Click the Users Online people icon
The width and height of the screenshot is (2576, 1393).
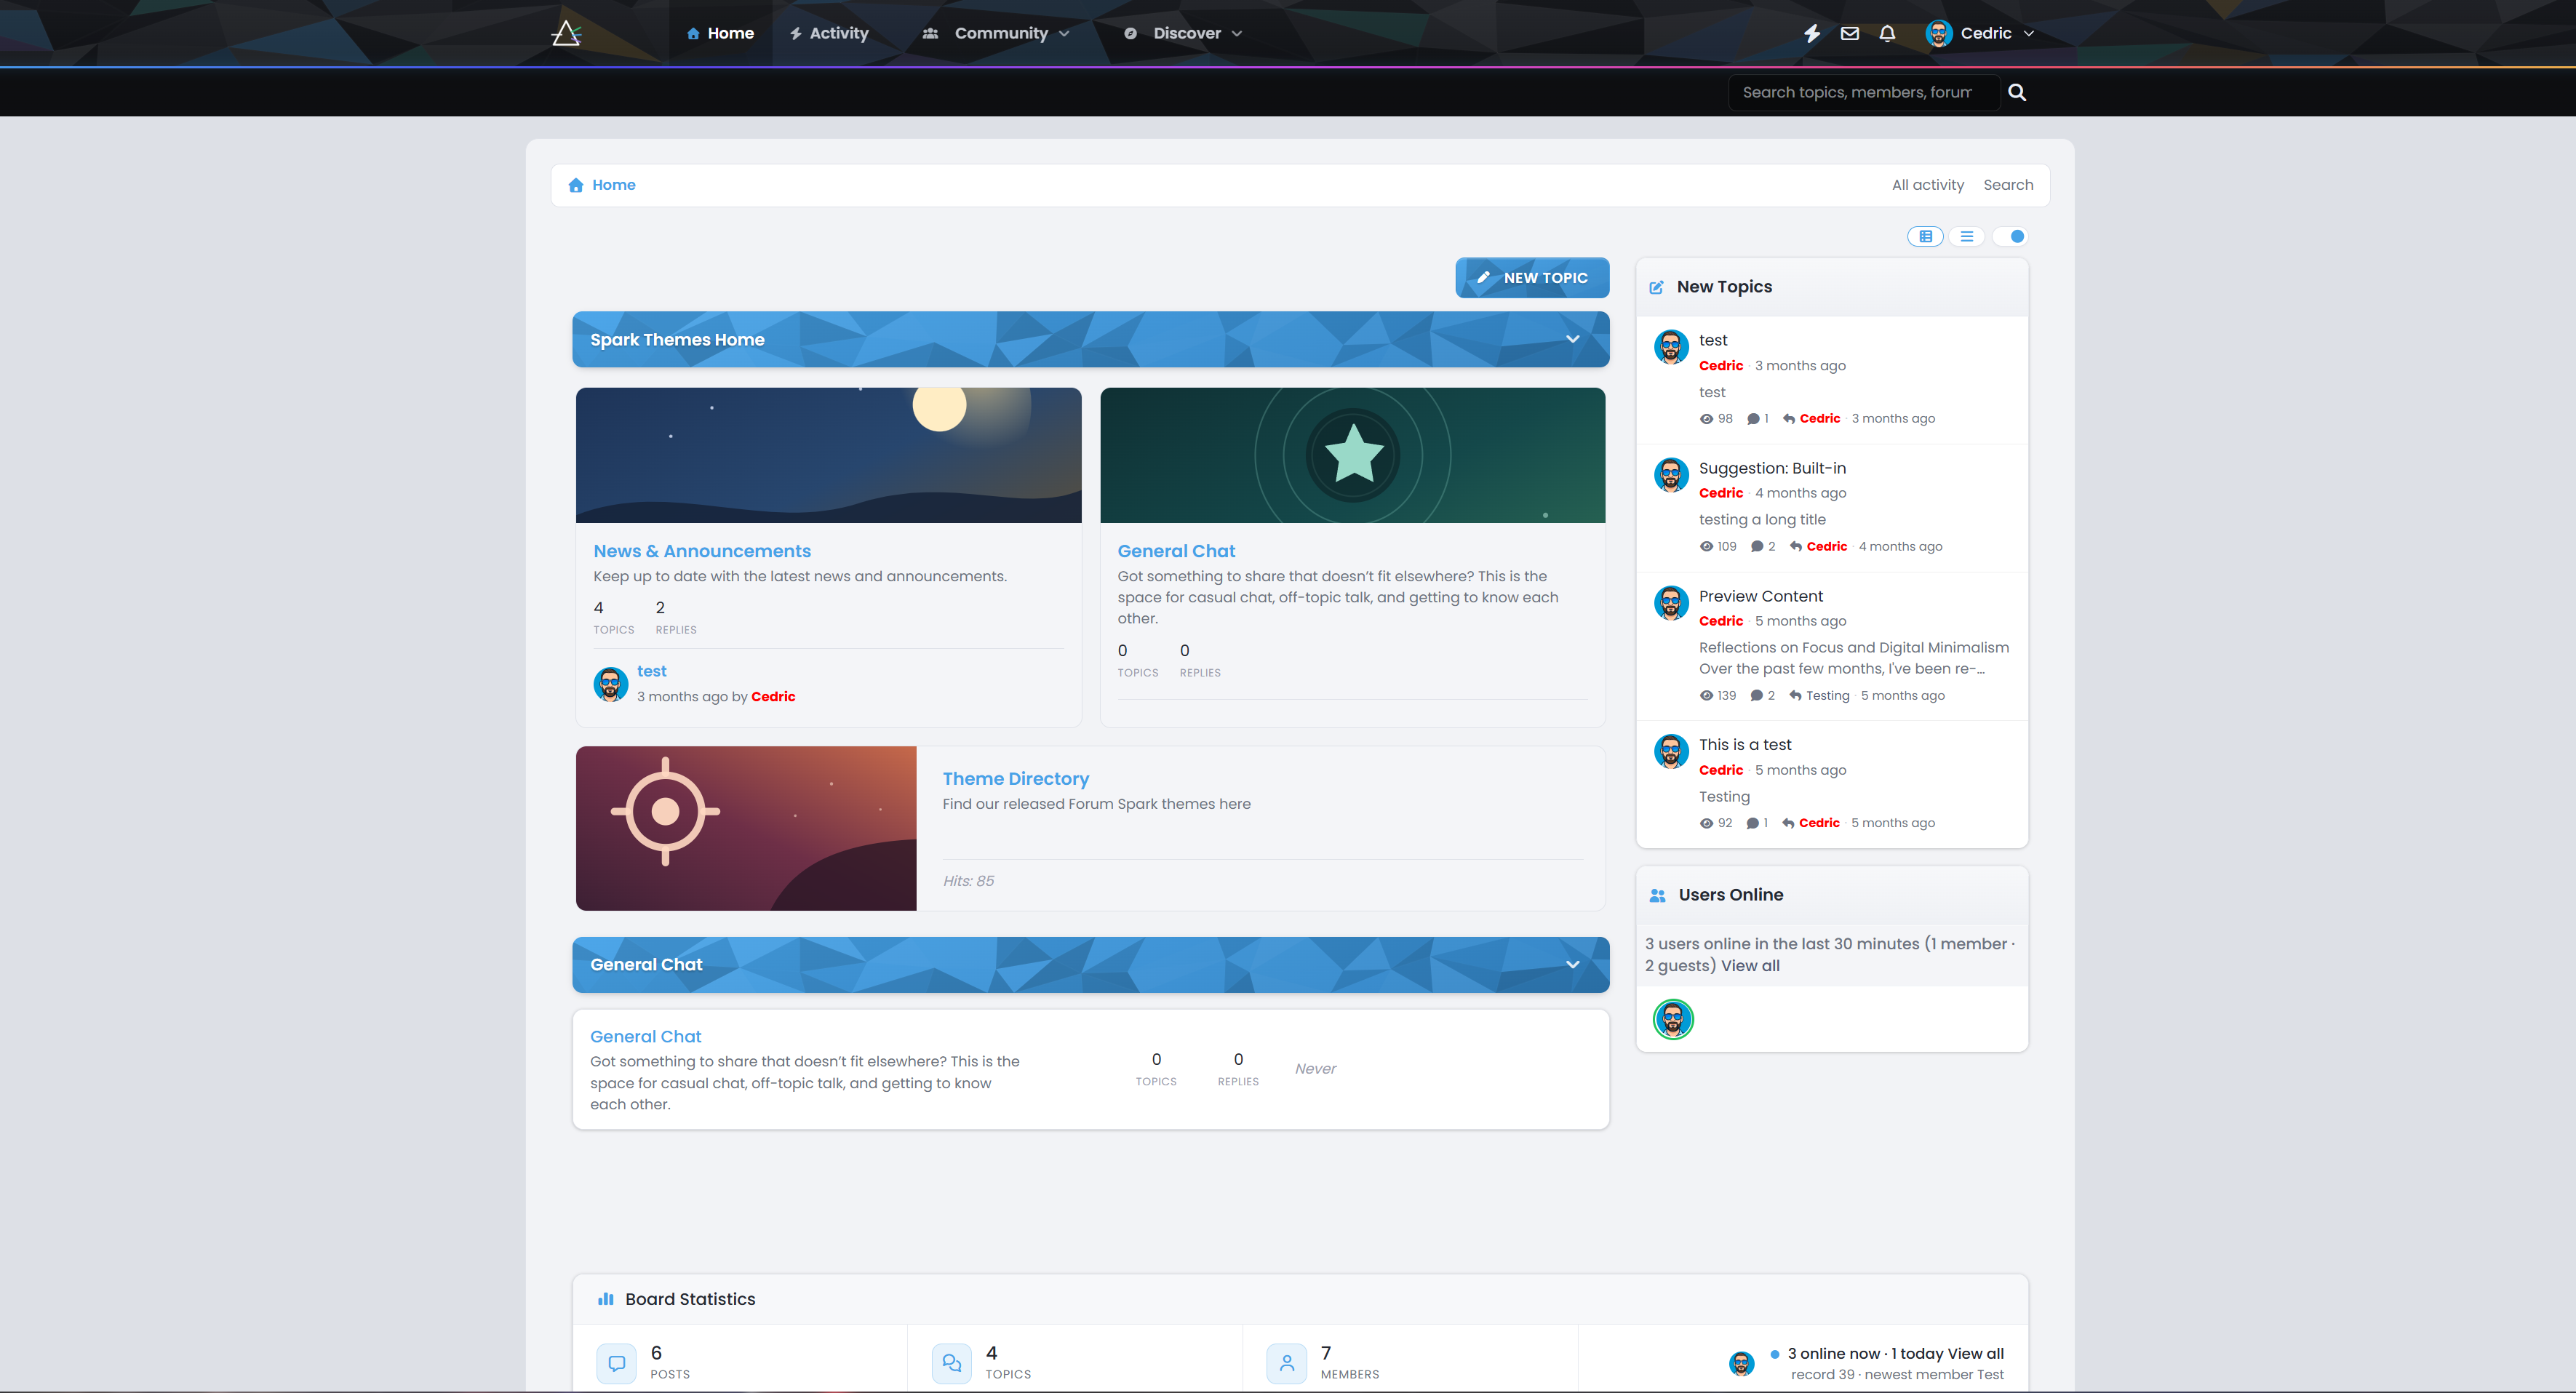coord(1657,895)
